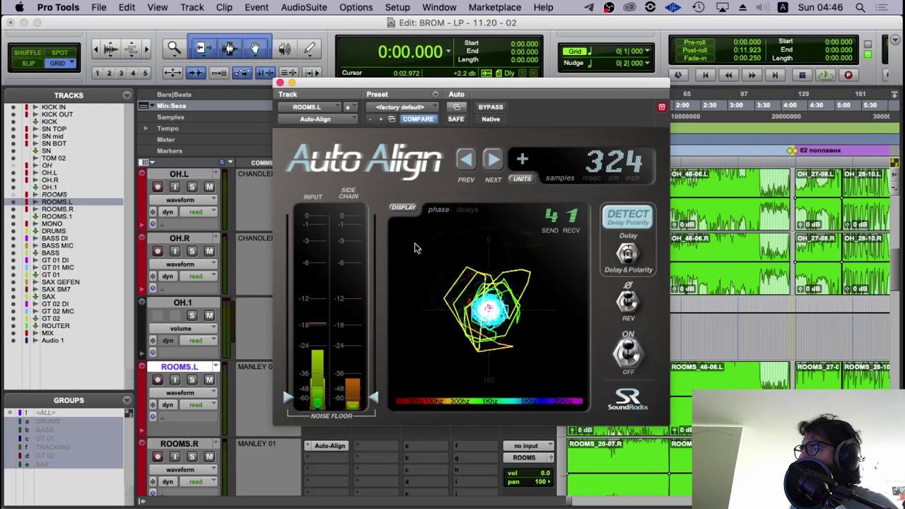Click the Zoom Toggle arrows icon
The height and width of the screenshot is (509, 905).
tap(173, 73)
